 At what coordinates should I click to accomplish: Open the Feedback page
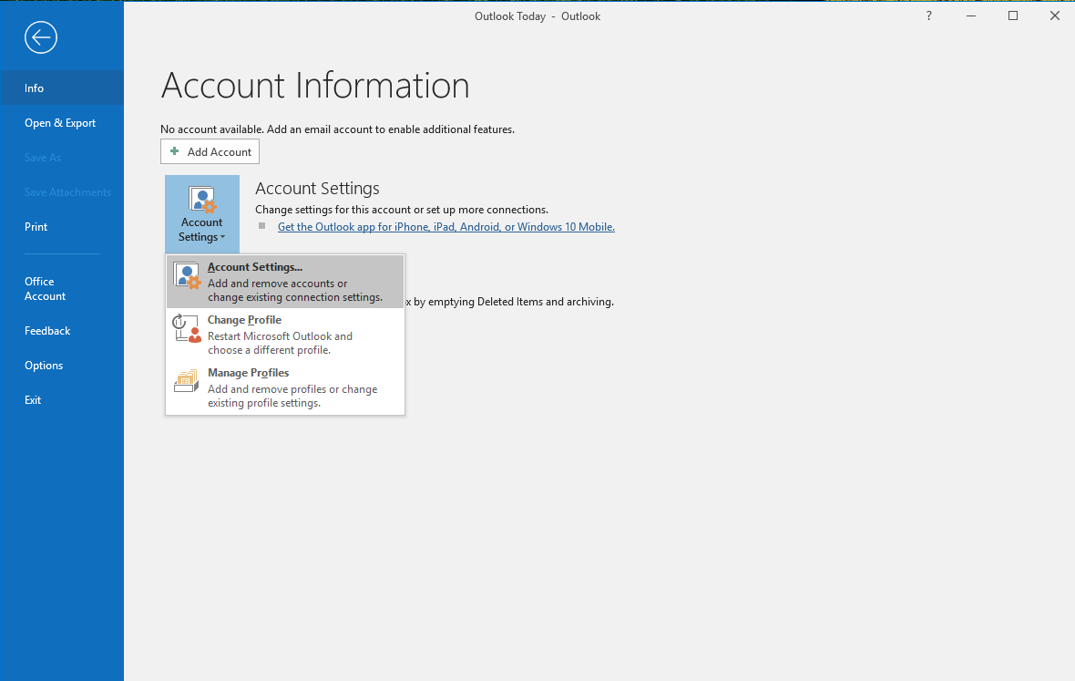click(62, 331)
